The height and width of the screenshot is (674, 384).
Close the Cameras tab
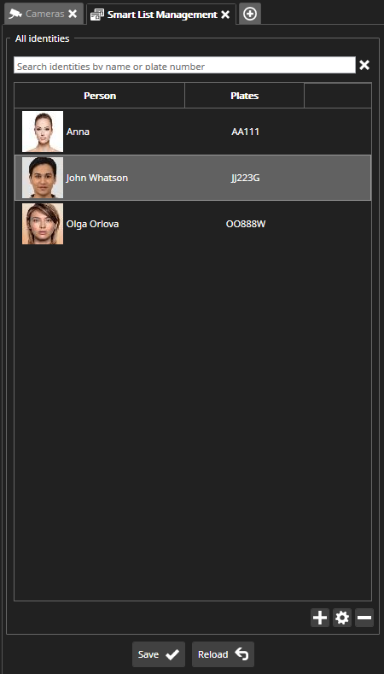[x=73, y=14]
